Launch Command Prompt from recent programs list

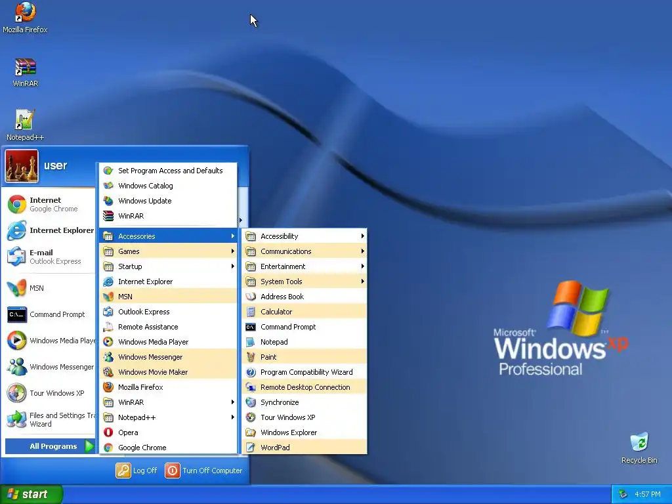point(49,314)
